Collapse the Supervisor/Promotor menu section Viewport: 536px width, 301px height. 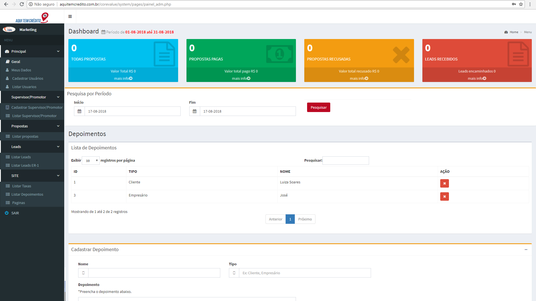click(58, 97)
